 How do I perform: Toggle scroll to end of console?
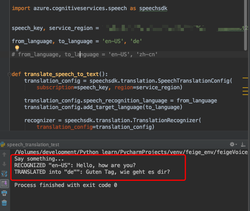point(4,183)
